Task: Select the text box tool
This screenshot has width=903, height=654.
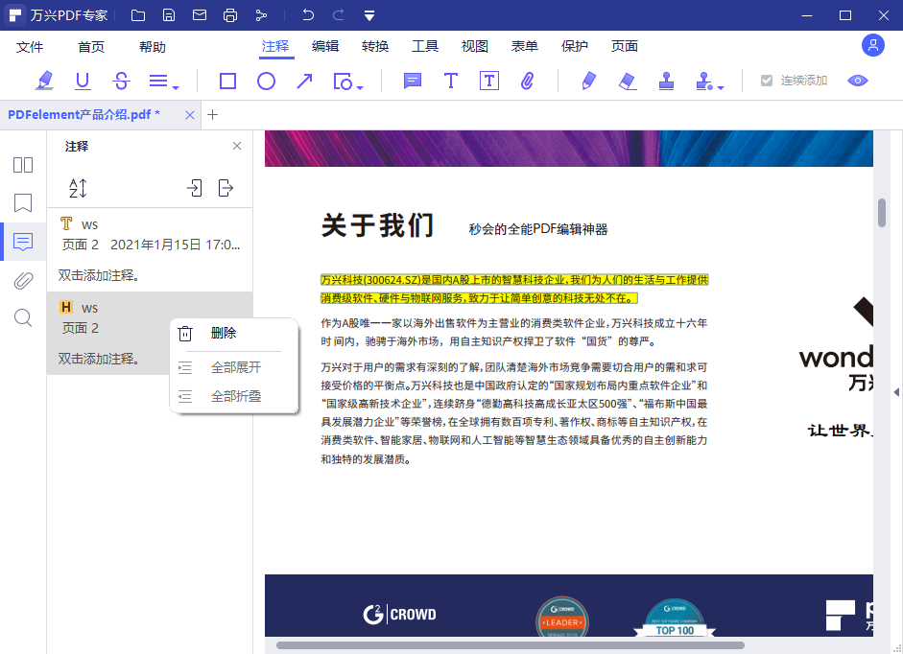Action: pos(489,81)
